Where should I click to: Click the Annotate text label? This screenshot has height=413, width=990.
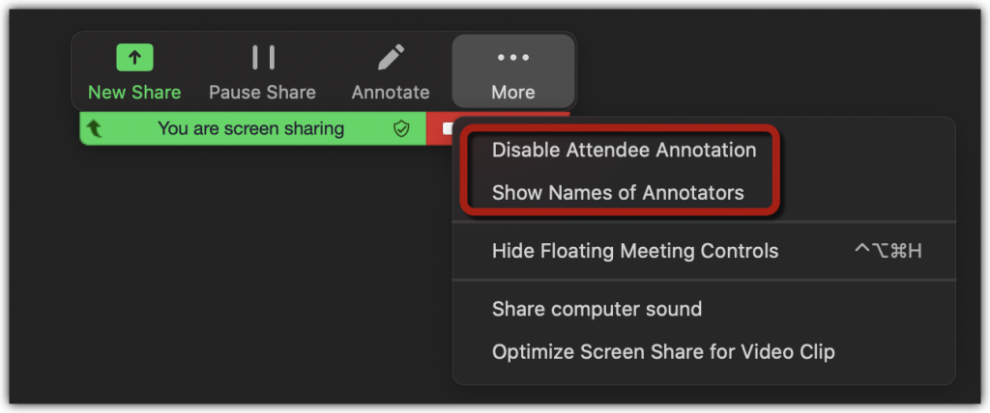391,92
